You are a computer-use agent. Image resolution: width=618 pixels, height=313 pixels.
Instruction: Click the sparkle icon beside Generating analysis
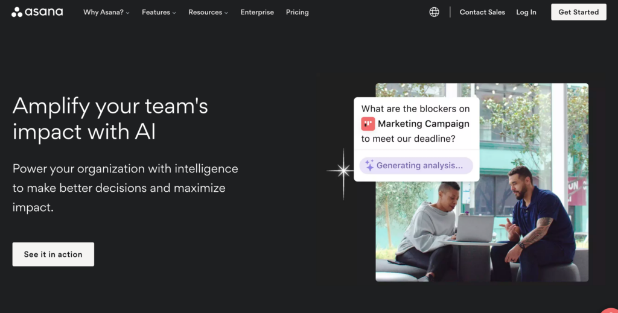click(x=369, y=165)
